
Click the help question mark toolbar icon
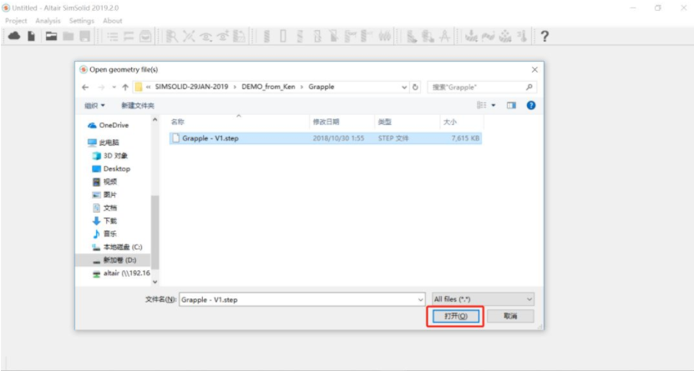(x=545, y=36)
